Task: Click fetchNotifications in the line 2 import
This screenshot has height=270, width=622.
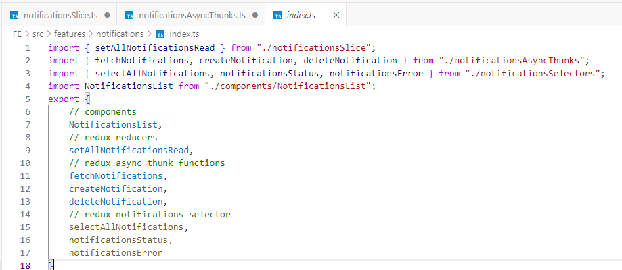Action: (x=142, y=61)
